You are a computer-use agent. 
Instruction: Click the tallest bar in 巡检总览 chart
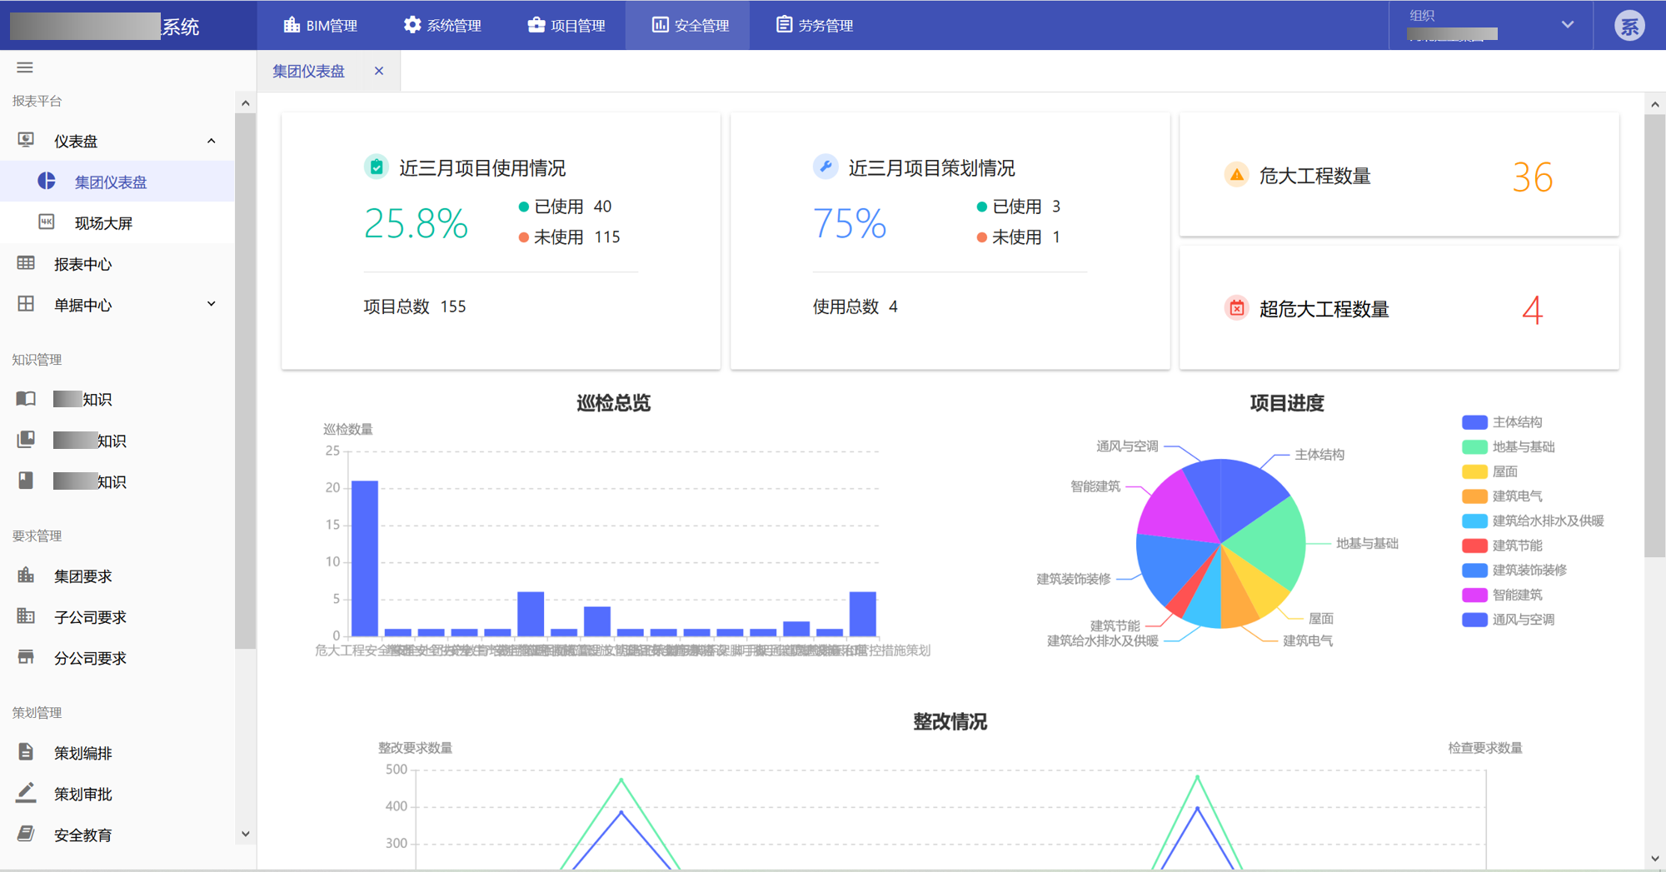coord(365,558)
